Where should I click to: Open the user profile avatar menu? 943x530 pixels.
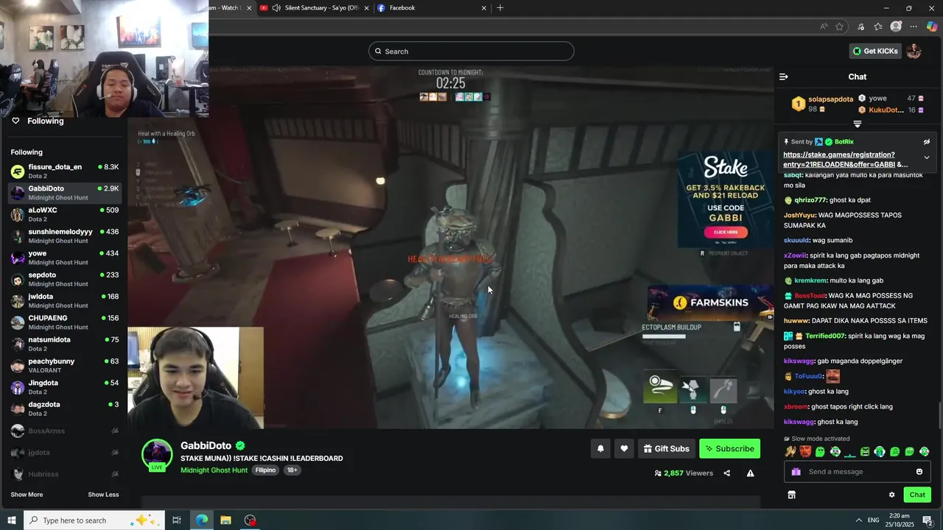click(x=914, y=51)
